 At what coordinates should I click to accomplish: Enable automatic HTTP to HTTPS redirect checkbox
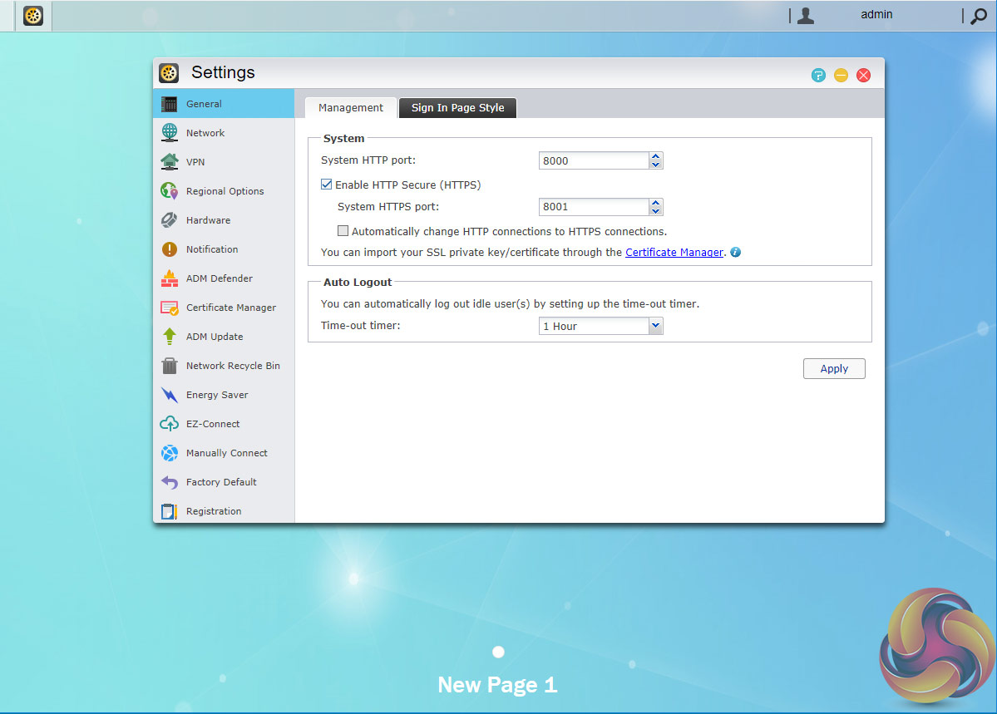coord(343,232)
